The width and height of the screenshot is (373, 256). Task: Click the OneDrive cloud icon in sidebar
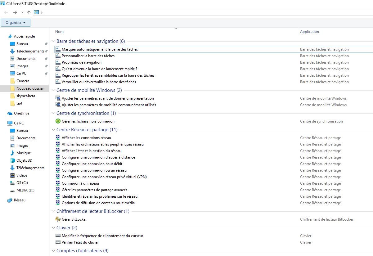point(10,113)
